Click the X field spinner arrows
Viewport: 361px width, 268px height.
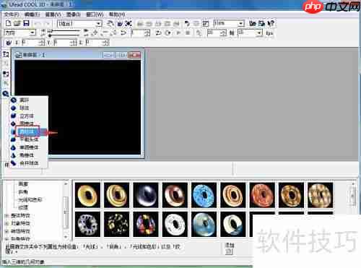pyautogui.click(x=43, y=43)
